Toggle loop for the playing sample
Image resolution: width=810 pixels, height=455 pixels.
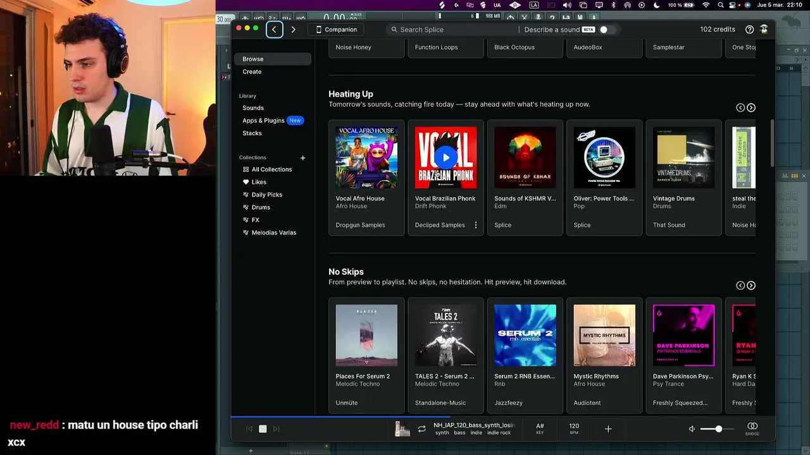421,429
